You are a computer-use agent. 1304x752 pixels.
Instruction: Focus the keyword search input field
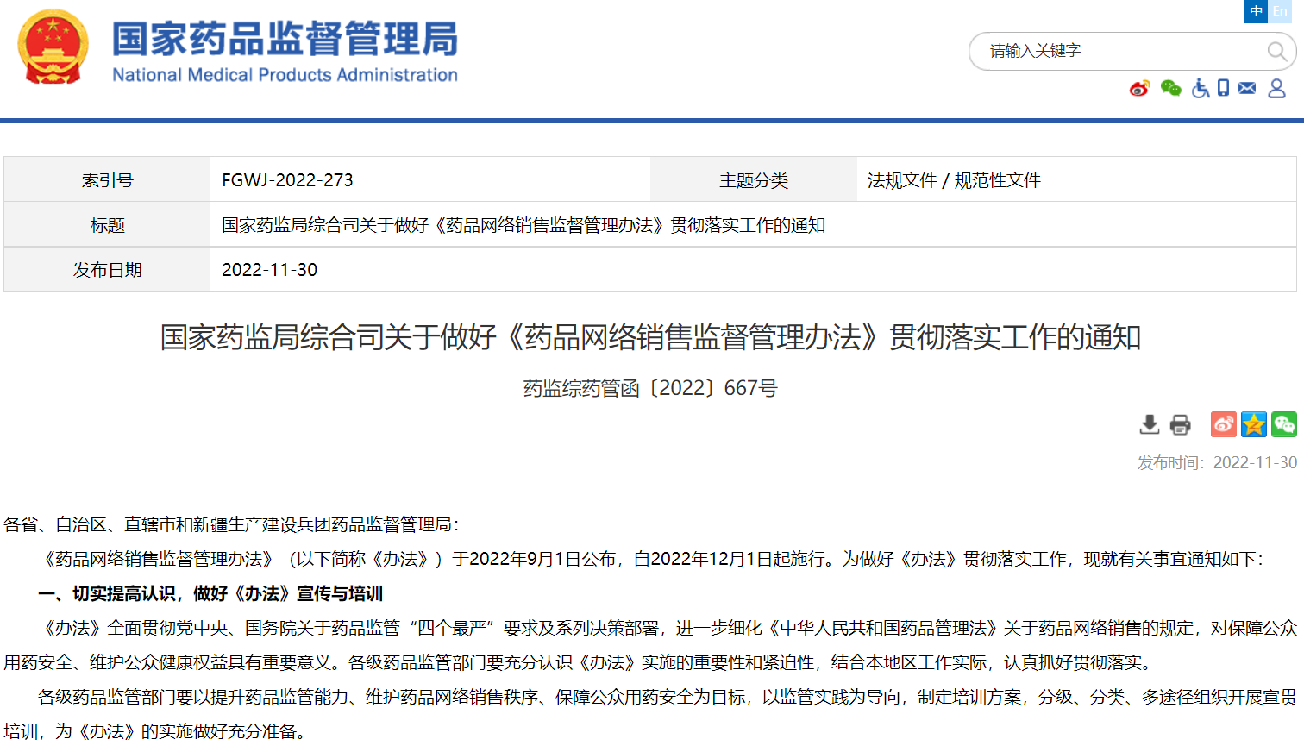coord(1121,51)
